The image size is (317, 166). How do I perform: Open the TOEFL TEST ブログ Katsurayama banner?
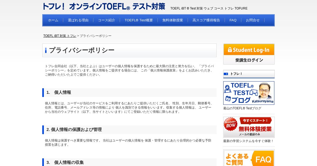[249, 93]
